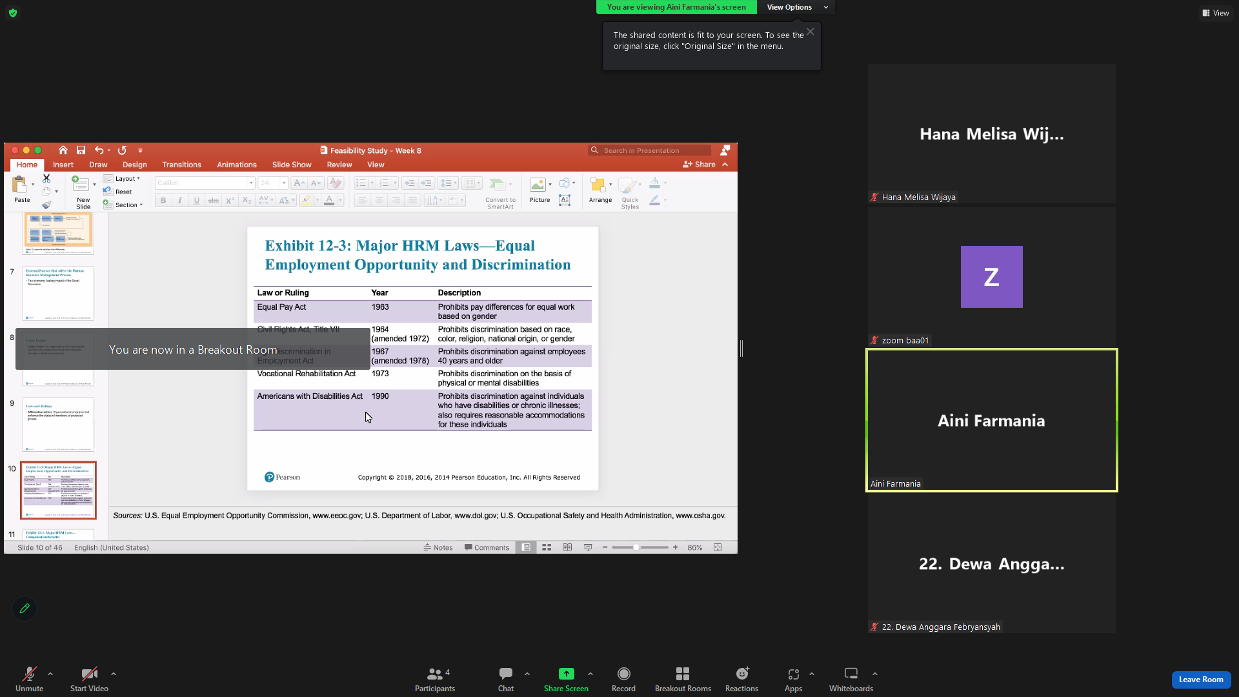Open the Animations ribbon tab
1239x697 pixels.
point(237,165)
